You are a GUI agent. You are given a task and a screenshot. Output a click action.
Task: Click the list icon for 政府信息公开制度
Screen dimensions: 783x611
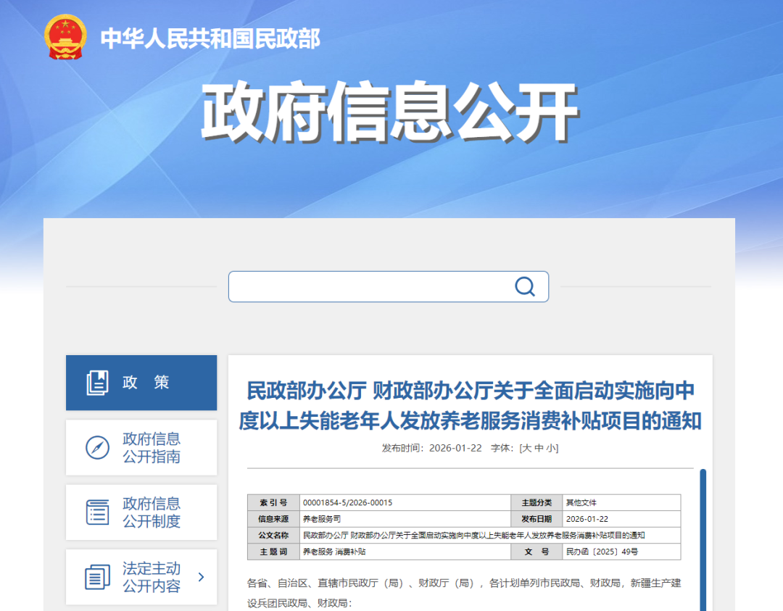(97, 512)
